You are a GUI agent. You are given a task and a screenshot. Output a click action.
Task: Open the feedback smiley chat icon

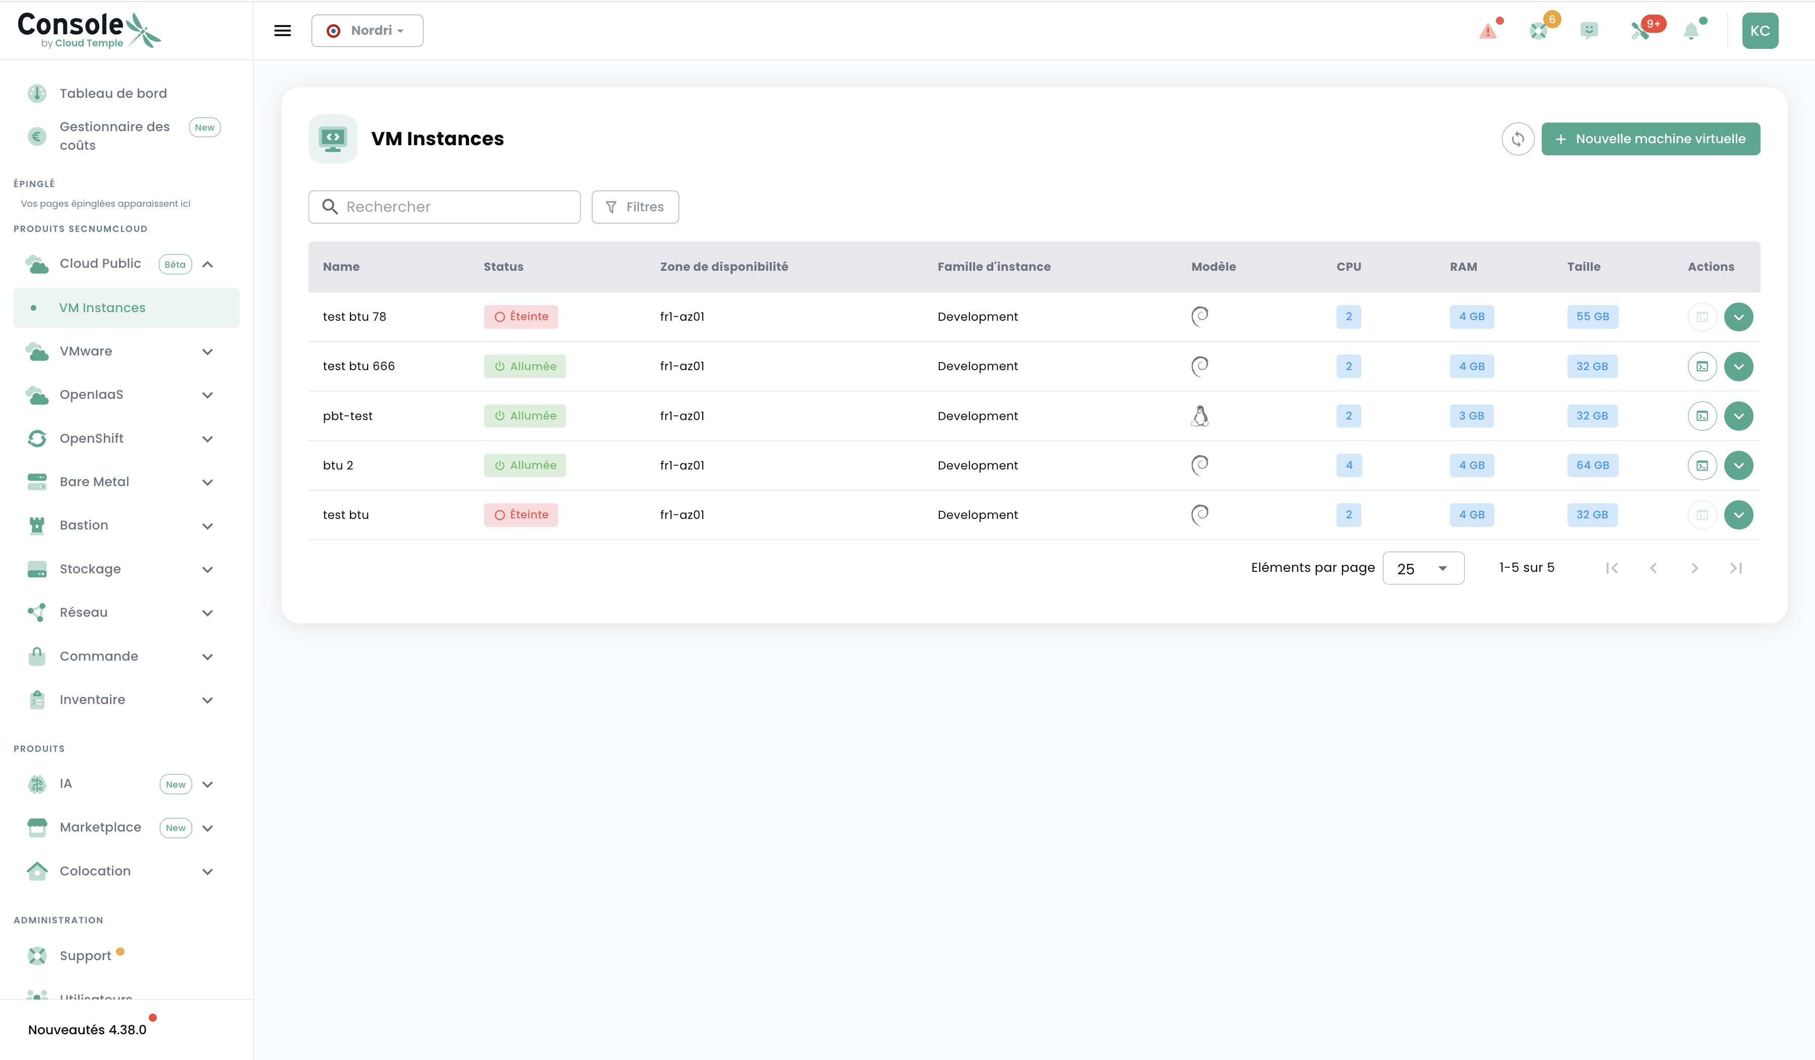coord(1589,30)
